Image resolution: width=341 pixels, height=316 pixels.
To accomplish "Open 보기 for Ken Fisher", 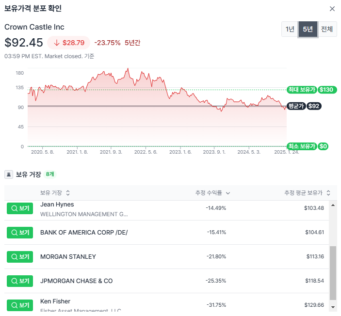I will coord(20,305).
